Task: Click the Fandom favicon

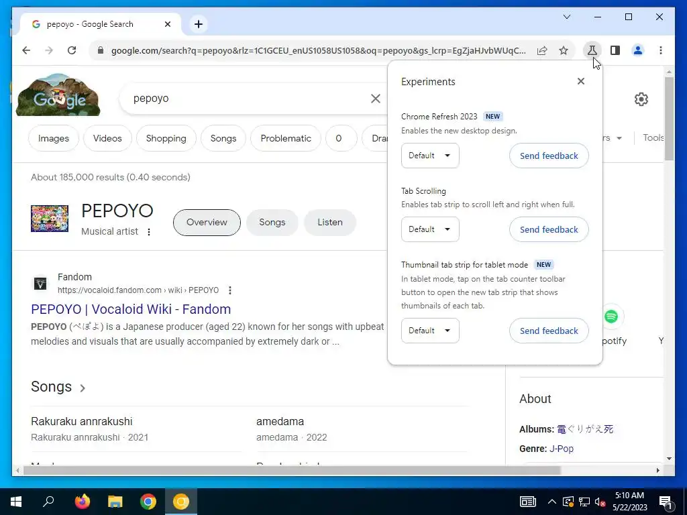Action: pyautogui.click(x=40, y=284)
